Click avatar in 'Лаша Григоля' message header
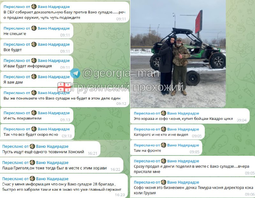The width and height of the screenshot is (255, 198). pyautogui.click(x=33, y=162)
